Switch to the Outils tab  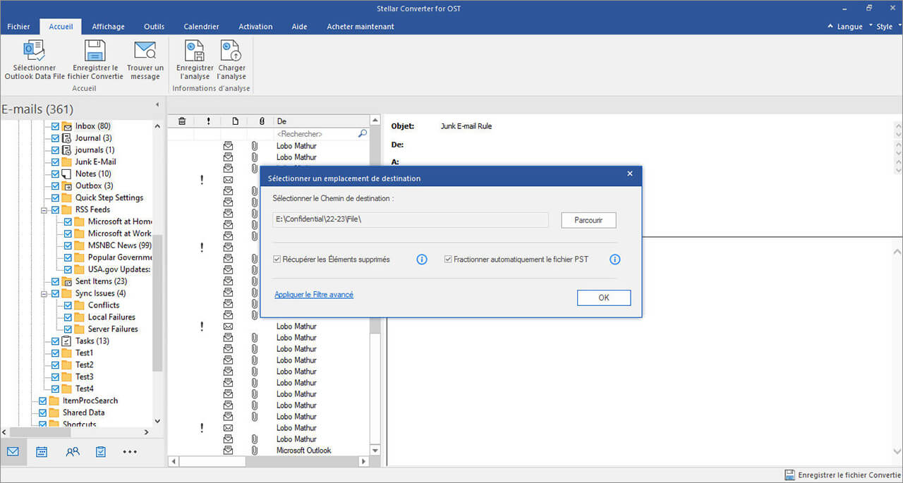coord(154,27)
